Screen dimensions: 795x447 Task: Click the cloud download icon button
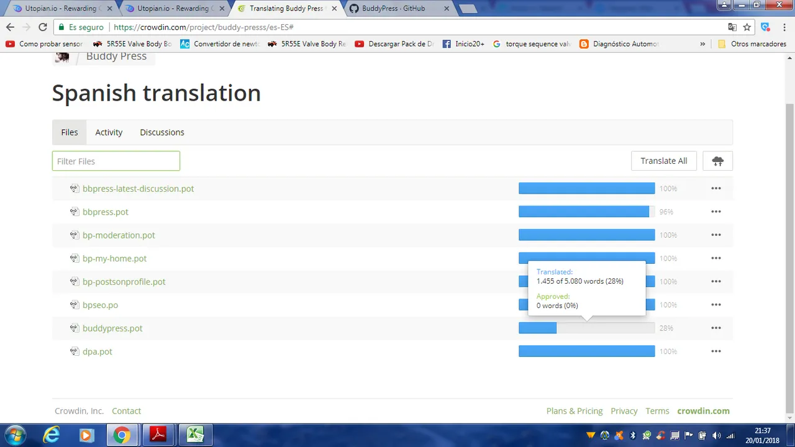[718, 161]
